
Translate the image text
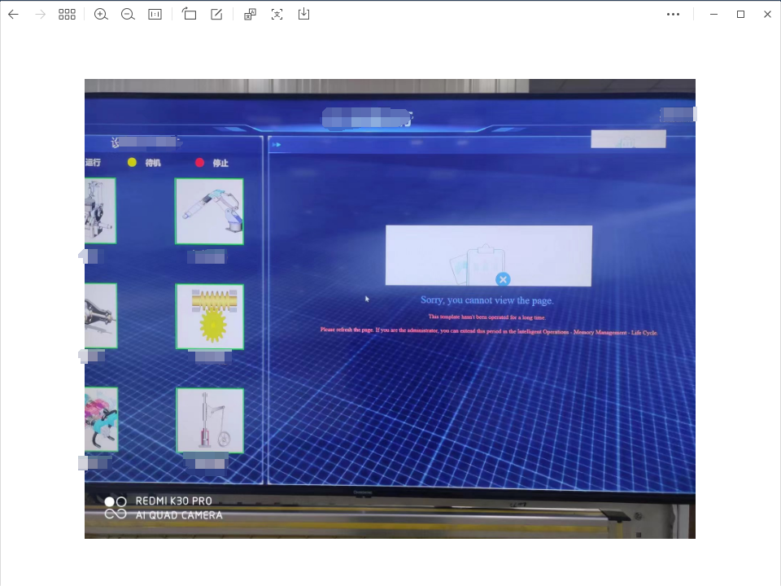click(x=250, y=15)
